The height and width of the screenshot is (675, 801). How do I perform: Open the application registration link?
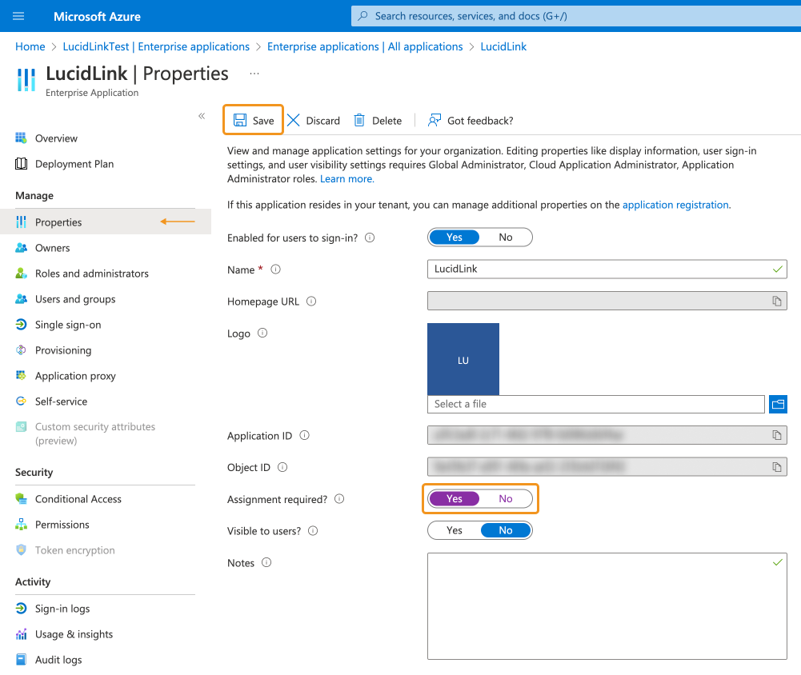[675, 205]
